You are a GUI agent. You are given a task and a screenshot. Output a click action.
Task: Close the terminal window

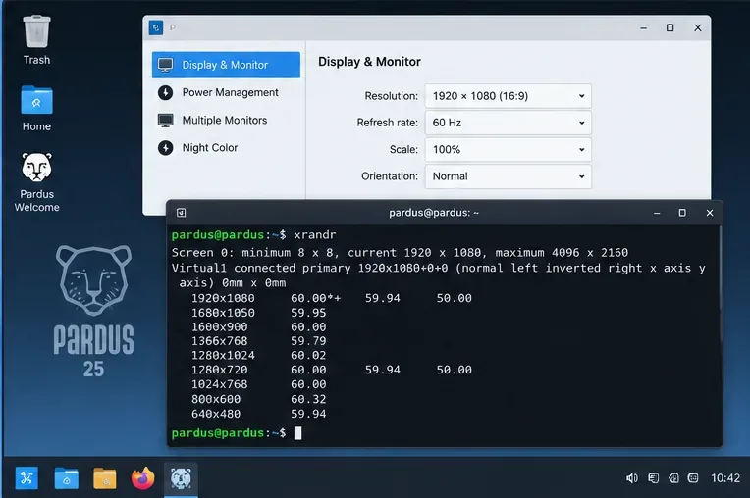[x=710, y=213]
